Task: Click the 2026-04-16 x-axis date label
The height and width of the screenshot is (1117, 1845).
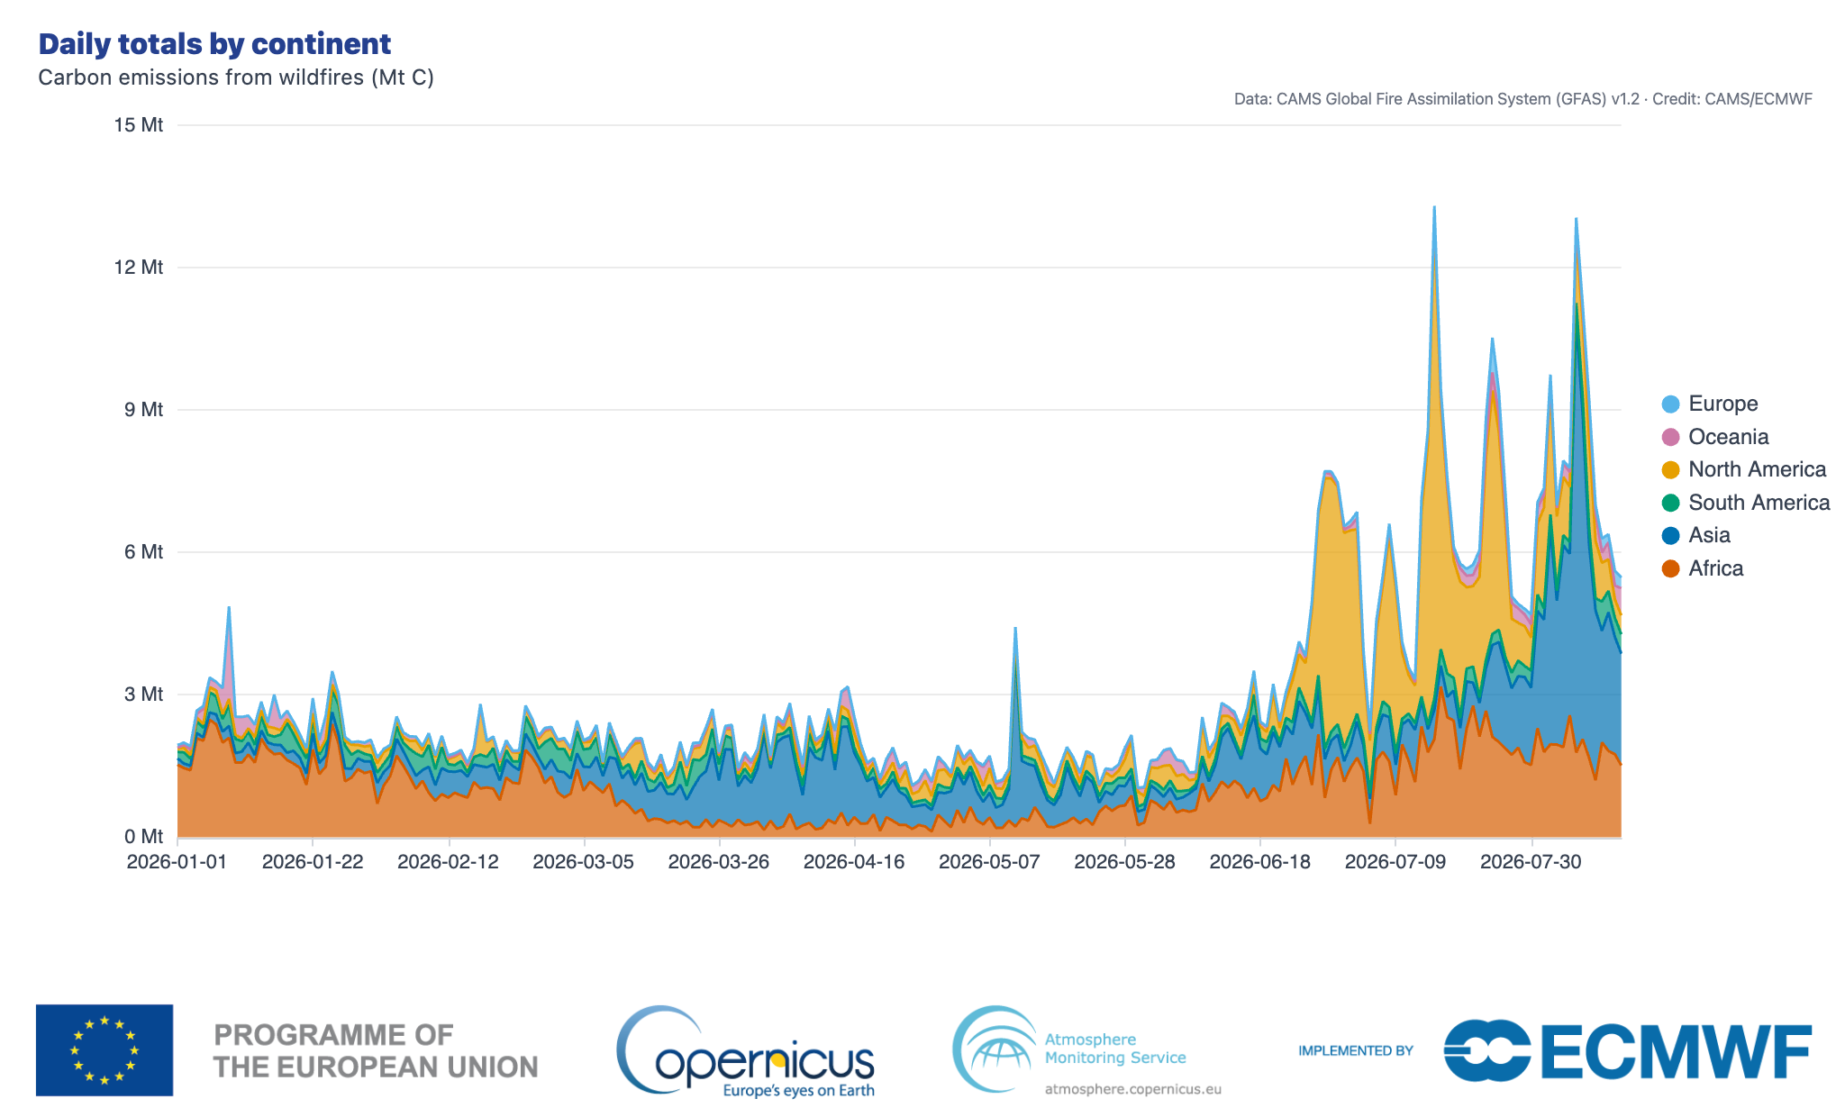Action: (x=854, y=862)
